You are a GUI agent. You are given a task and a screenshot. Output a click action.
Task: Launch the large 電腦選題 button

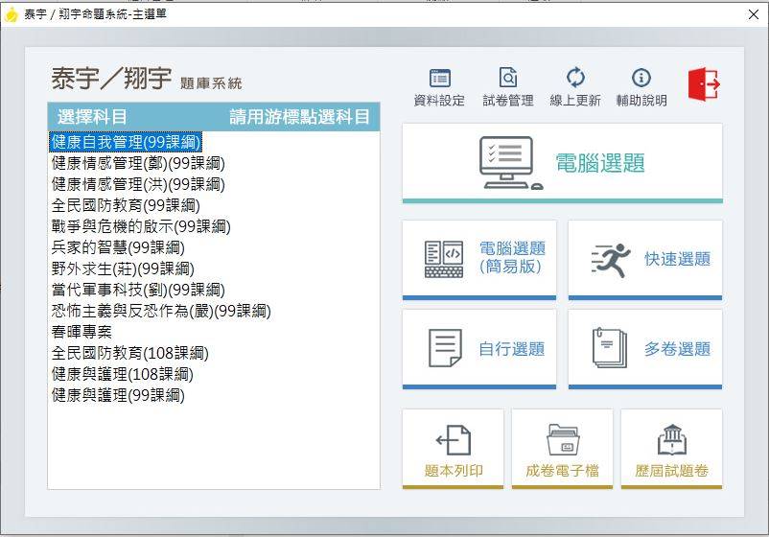pos(563,163)
